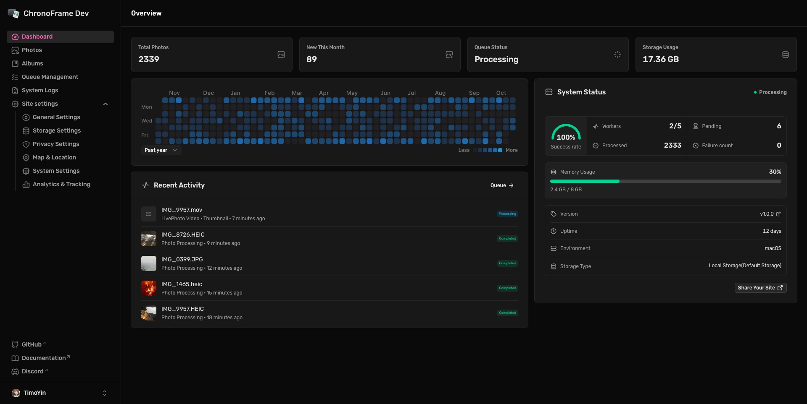
Task: Open the Past year range dropdown
Action: [x=161, y=150]
